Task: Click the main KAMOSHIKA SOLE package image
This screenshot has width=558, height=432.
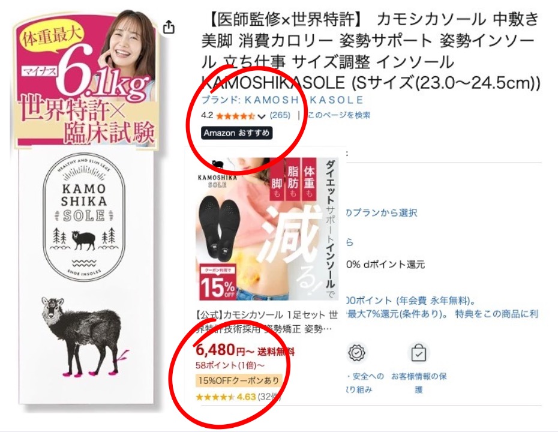Action: point(86,210)
